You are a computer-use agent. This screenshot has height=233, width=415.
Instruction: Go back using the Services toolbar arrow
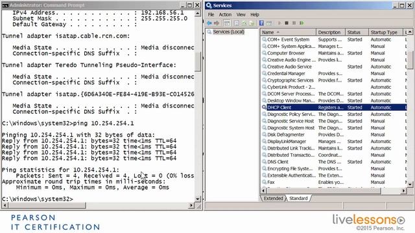point(209,23)
